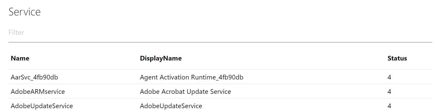Viewport: 435px width, 112px height.
Task: Click status value 4 for AarSvc_4fb90db
Action: [x=389, y=77]
